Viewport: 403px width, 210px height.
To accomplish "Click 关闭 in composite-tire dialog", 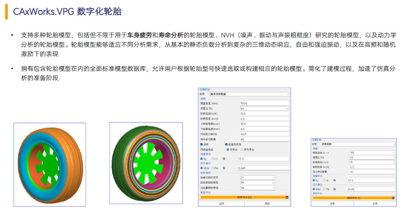I will [267, 204].
